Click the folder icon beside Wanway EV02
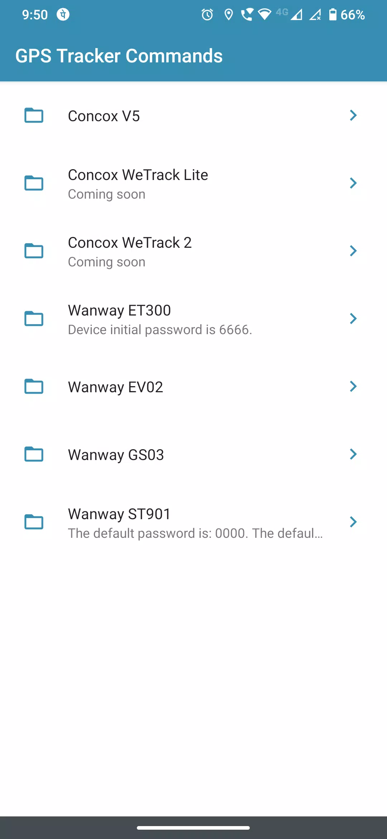The width and height of the screenshot is (387, 839). pyautogui.click(x=34, y=387)
